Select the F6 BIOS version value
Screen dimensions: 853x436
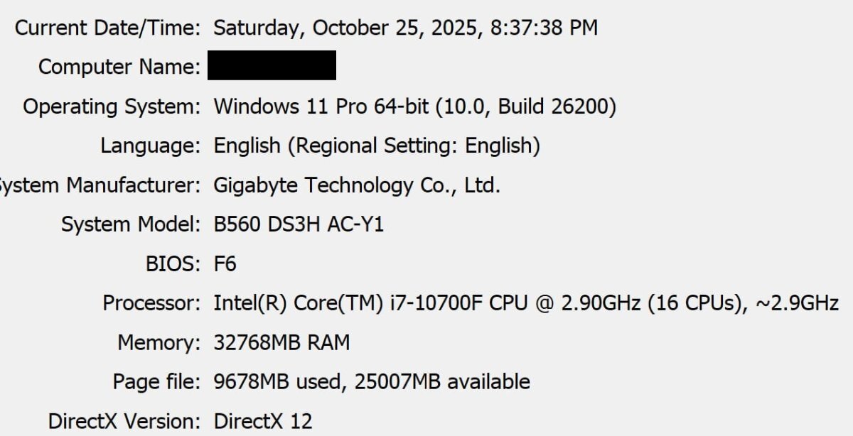[x=225, y=264]
